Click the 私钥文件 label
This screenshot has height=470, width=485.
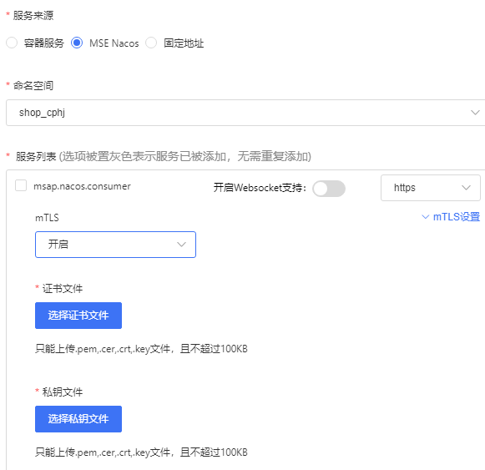click(x=63, y=392)
